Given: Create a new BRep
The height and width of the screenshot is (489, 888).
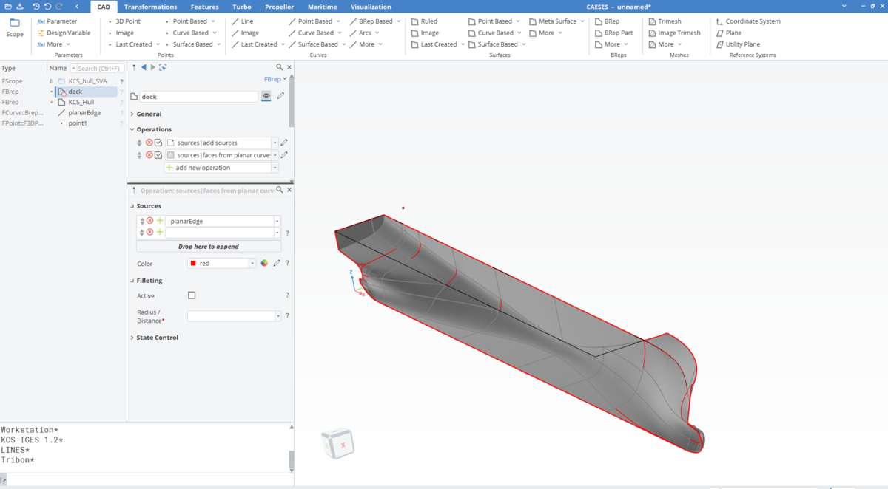Looking at the screenshot, I should point(607,21).
